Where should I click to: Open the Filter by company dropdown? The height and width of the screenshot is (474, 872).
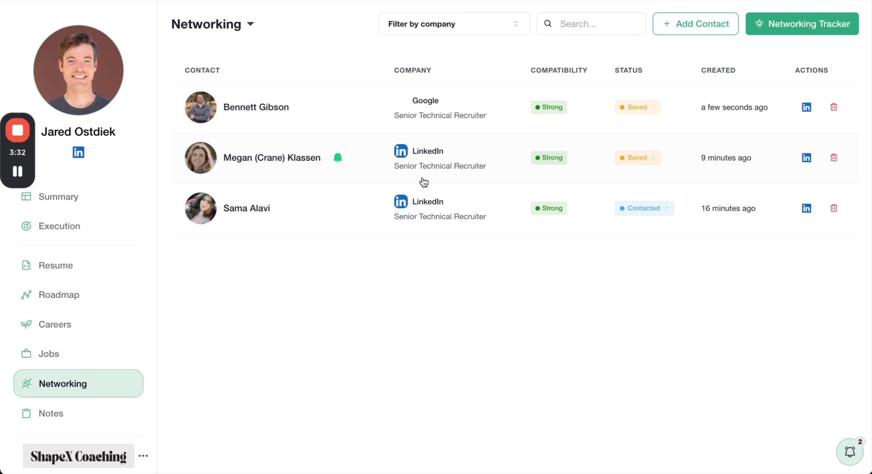pyautogui.click(x=453, y=24)
